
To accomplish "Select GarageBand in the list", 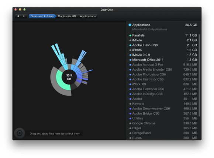I will coord(163,133).
